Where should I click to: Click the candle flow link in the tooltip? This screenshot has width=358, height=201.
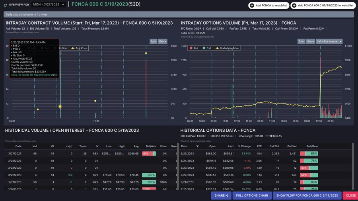click(34, 75)
